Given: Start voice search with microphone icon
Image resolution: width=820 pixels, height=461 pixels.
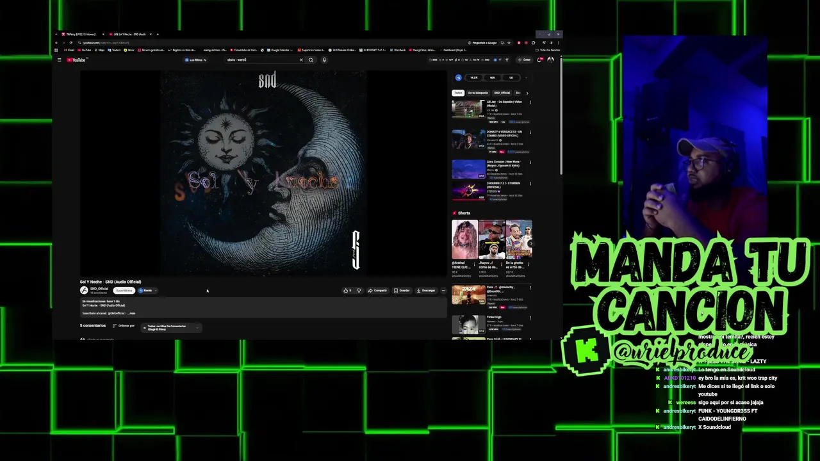Looking at the screenshot, I should (324, 60).
